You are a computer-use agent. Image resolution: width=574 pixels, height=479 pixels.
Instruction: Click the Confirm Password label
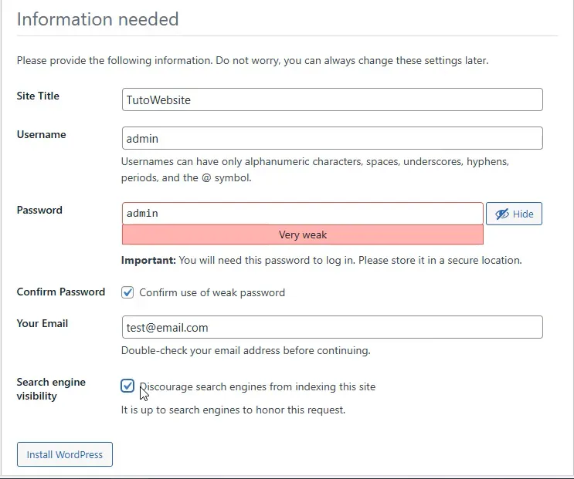point(60,292)
